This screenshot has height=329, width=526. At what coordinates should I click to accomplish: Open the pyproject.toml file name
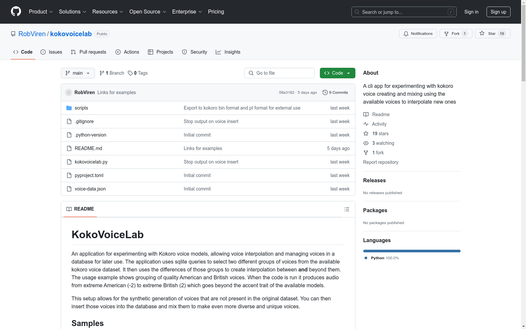tap(89, 175)
